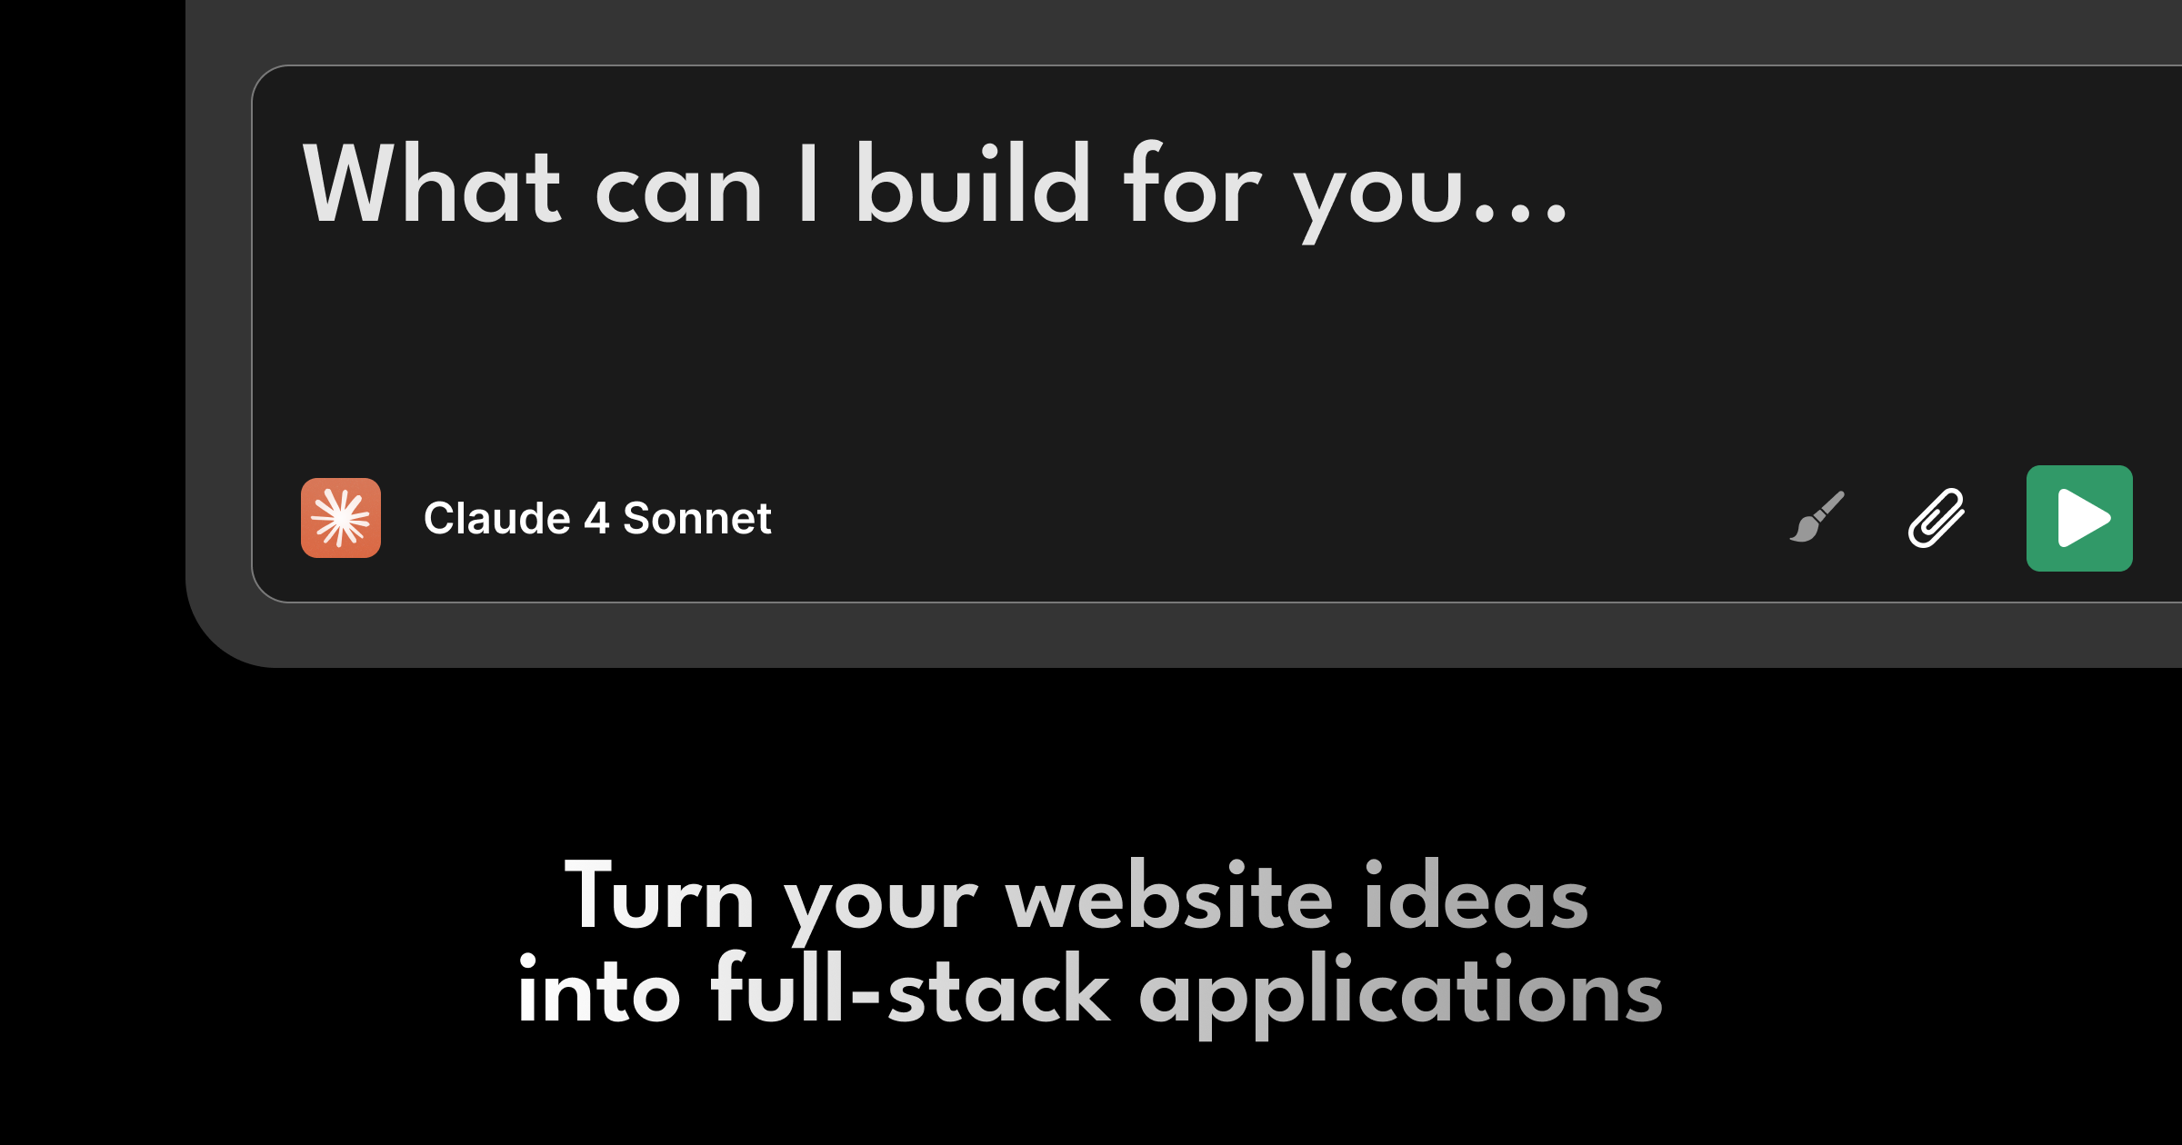2182x1145 pixels.
Task: Click the paperclip to add attachments
Action: click(x=1937, y=518)
